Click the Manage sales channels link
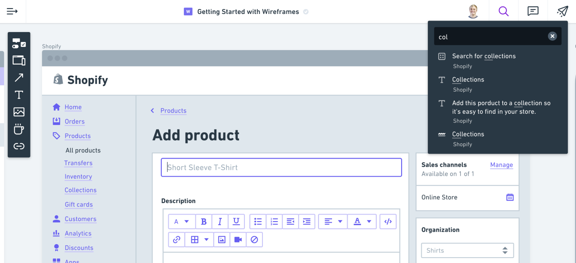576x263 pixels. pyautogui.click(x=502, y=165)
